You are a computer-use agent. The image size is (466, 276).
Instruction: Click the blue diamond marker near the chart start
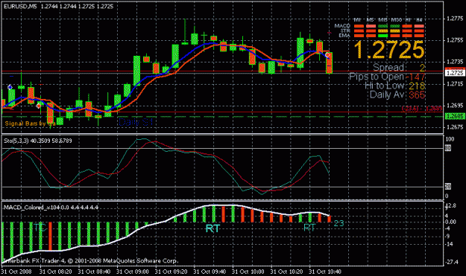tap(10, 87)
